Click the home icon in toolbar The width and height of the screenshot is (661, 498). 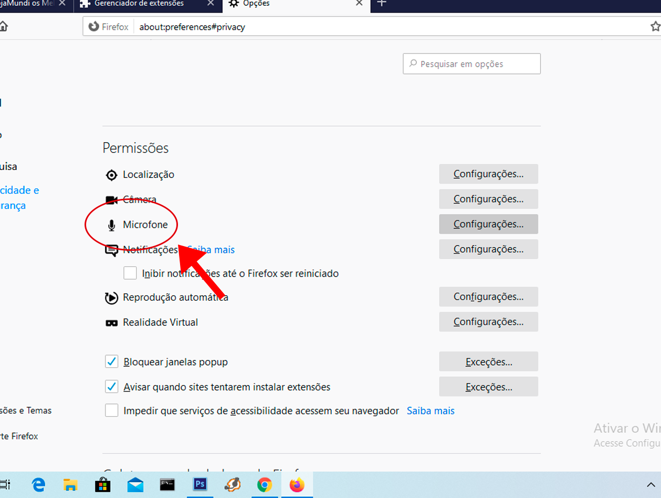3,26
